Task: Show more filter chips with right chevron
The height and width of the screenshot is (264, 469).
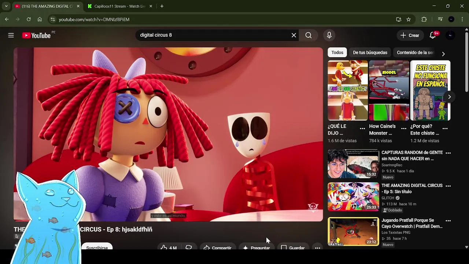Action: 443,54
